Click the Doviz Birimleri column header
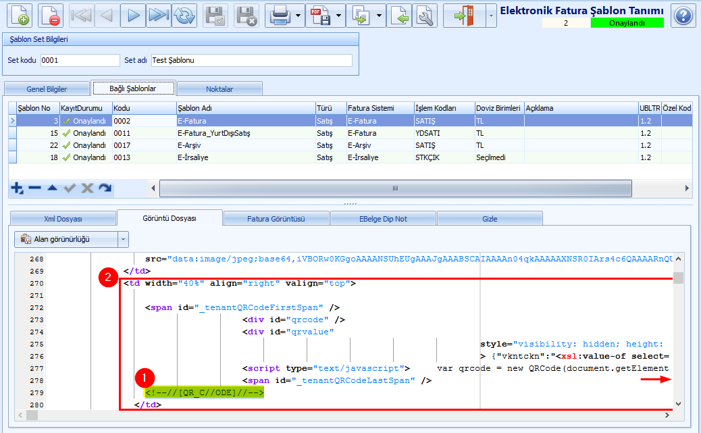 point(499,108)
